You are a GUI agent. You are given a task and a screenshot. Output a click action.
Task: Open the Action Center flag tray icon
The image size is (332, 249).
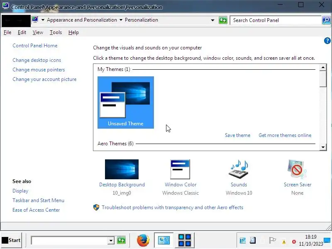point(272,240)
